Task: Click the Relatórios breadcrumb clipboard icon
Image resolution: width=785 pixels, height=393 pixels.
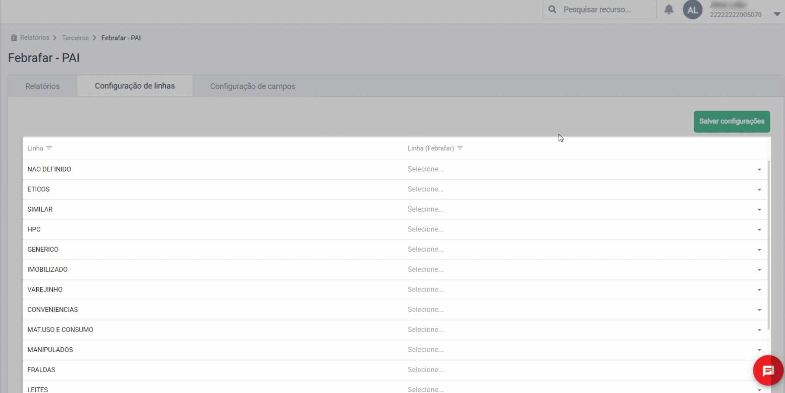Action: point(14,38)
